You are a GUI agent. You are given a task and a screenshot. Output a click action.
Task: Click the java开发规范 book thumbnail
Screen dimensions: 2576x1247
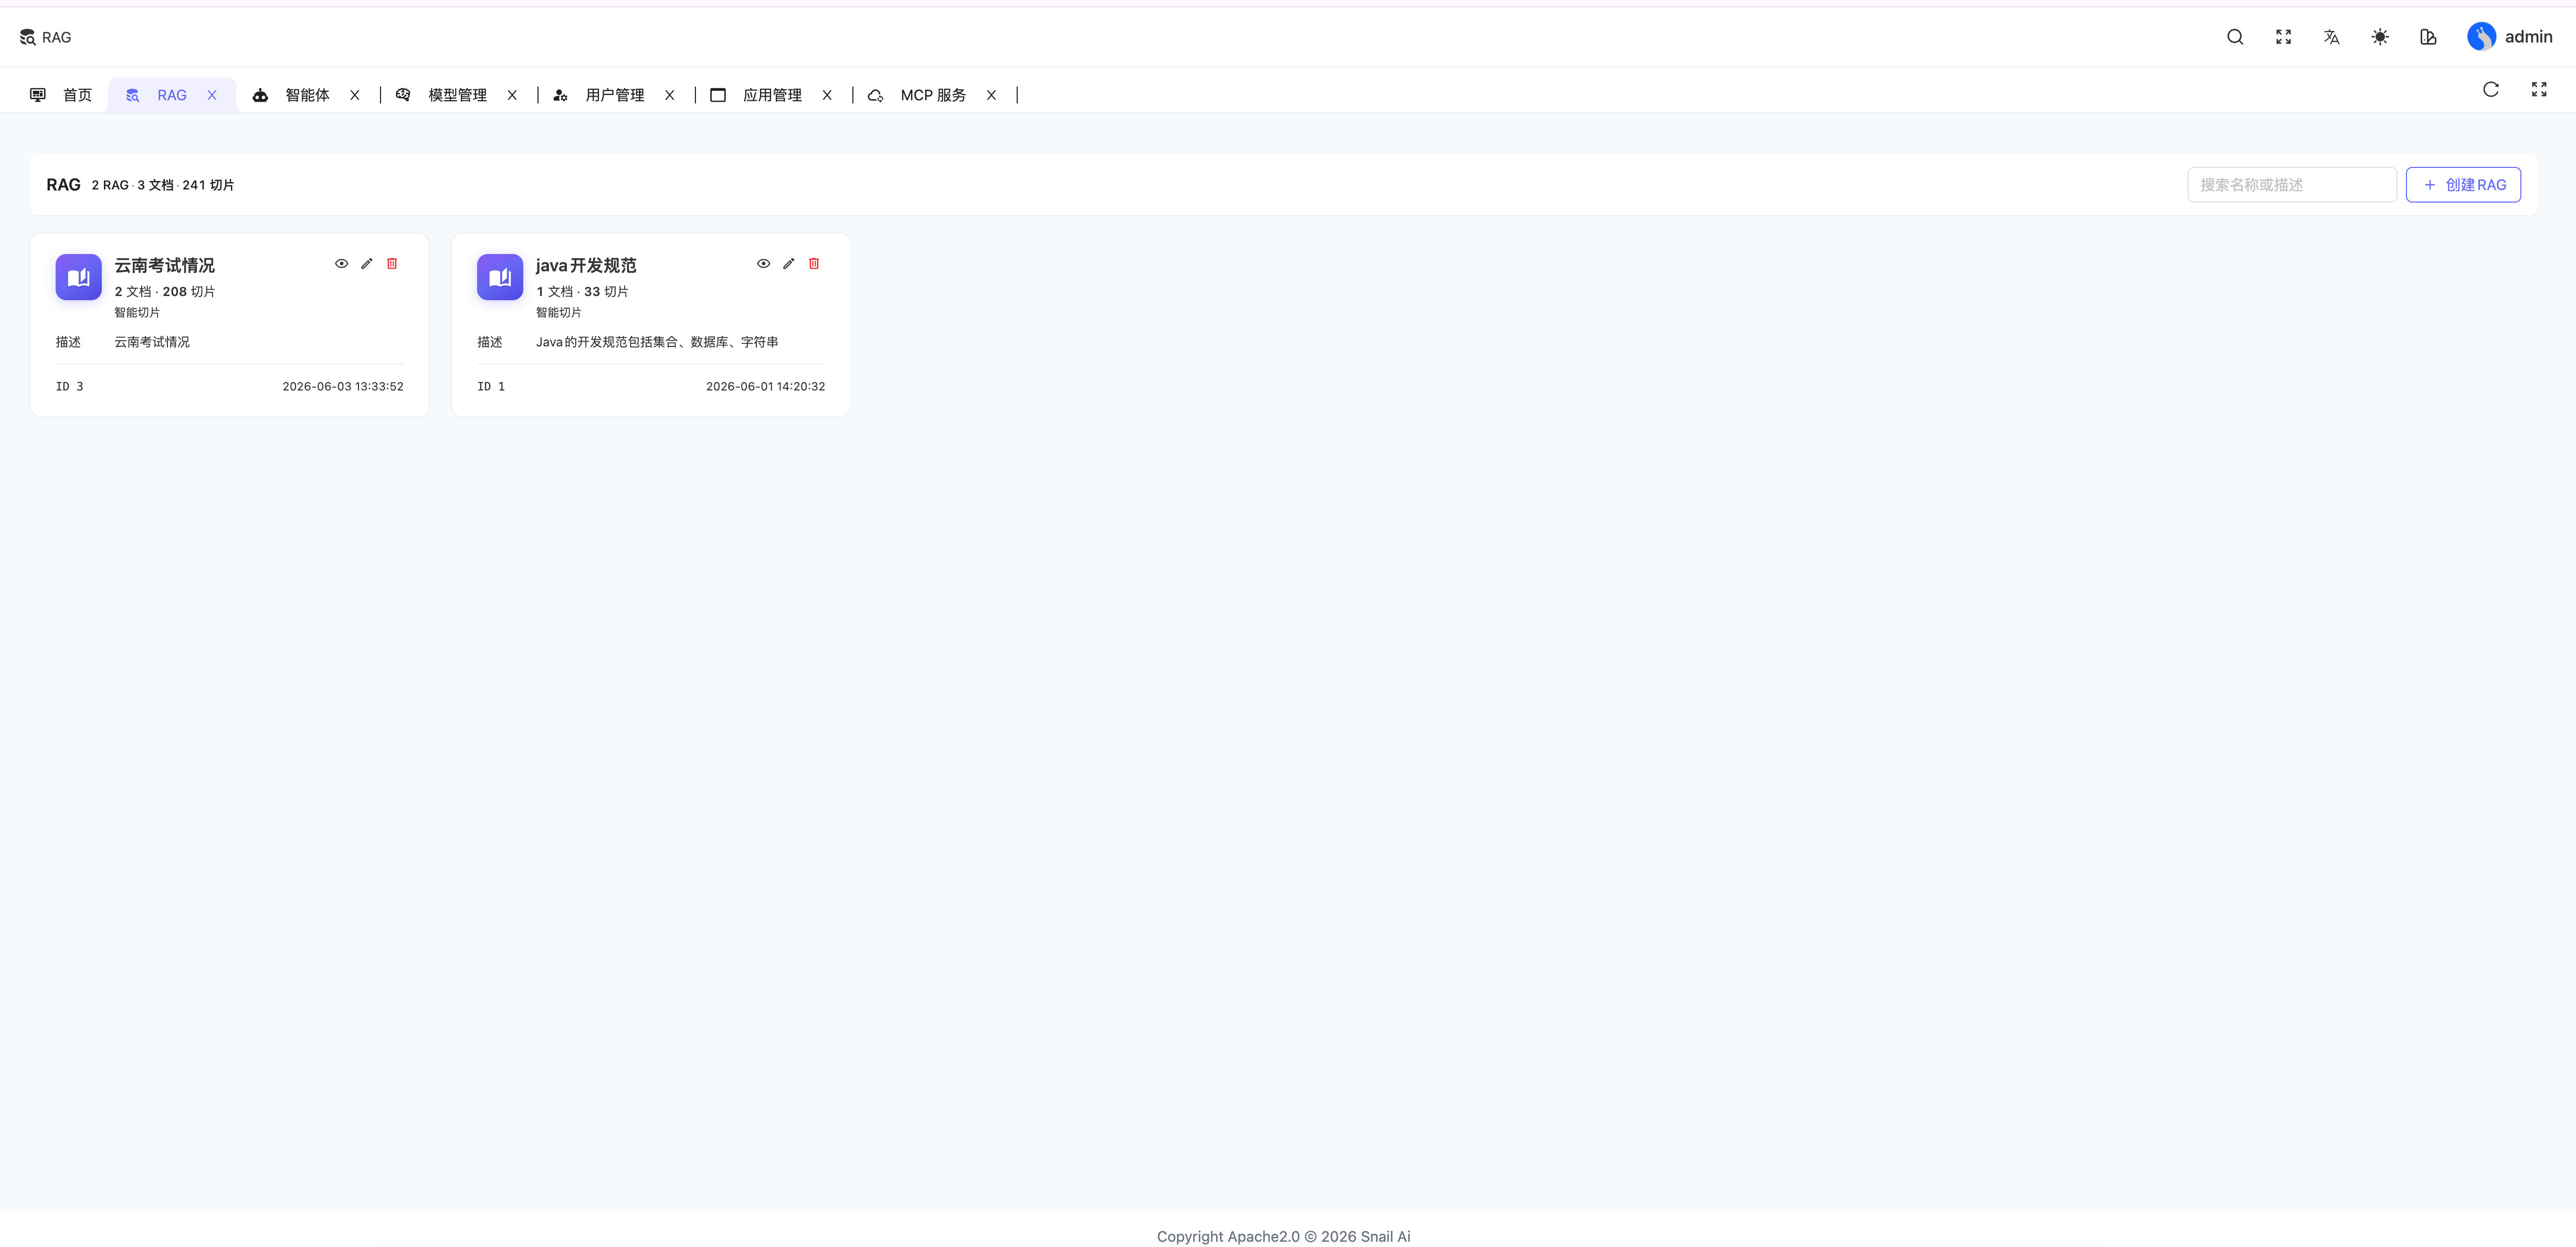tap(500, 277)
